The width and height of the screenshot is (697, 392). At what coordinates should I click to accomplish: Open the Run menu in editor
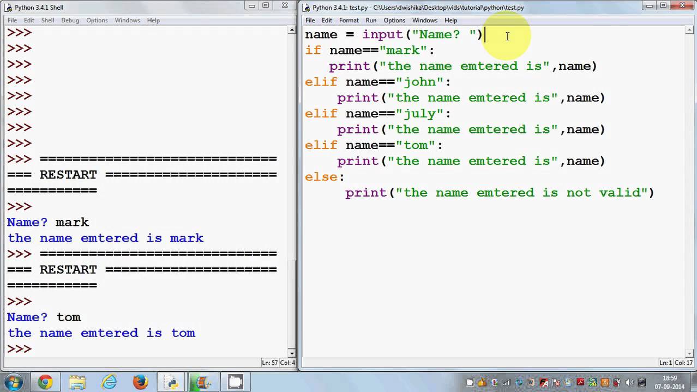[371, 20]
